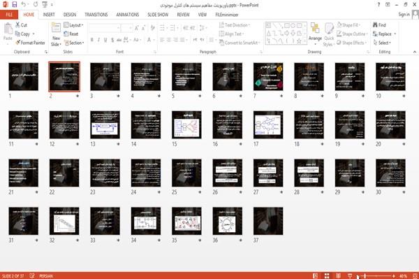
Task: Switch to the INSERT tab
Action: pos(49,15)
